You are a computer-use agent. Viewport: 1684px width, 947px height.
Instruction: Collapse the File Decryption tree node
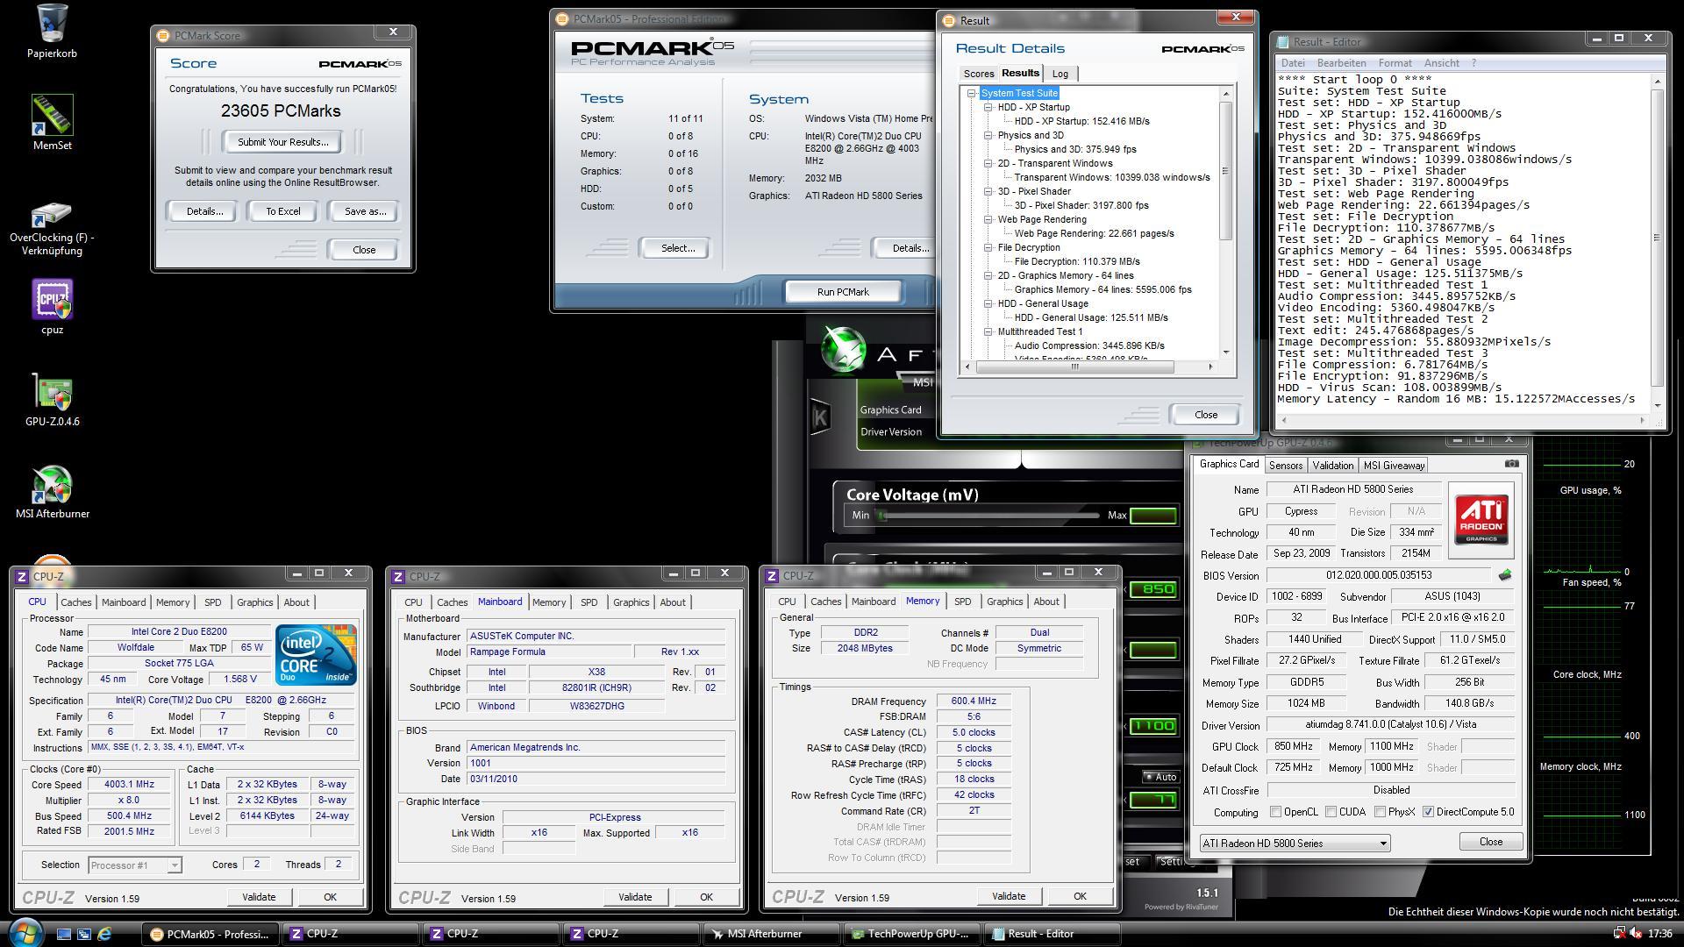click(x=988, y=247)
